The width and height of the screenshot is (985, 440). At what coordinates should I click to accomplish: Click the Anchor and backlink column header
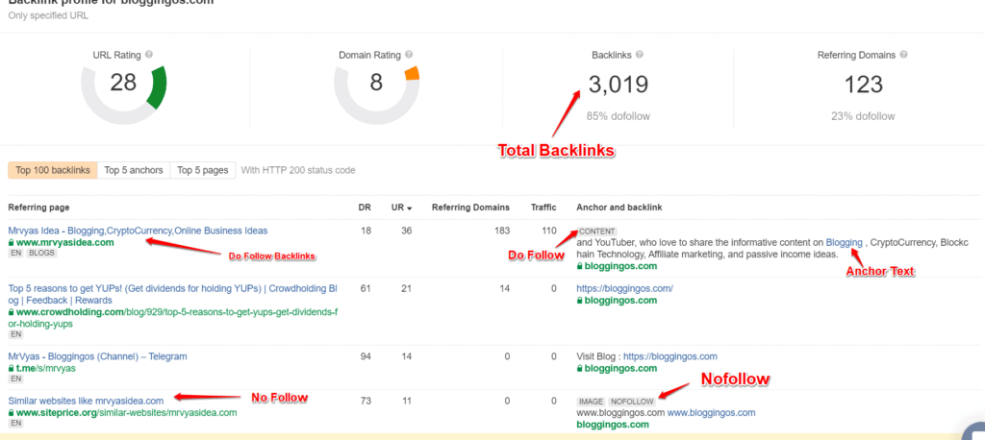tap(619, 208)
